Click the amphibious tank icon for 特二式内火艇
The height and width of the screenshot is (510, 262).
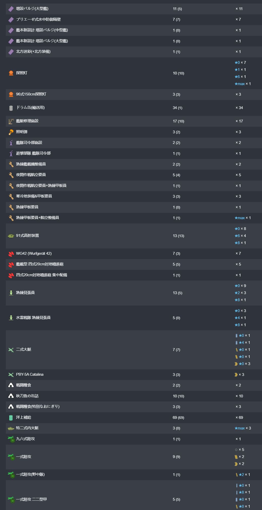pyautogui.click(x=11, y=428)
